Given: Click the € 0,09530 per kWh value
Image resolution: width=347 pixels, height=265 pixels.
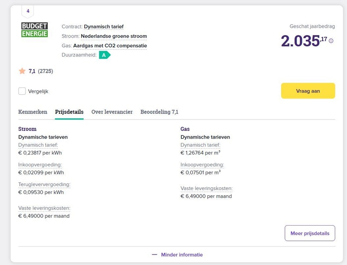Looking at the screenshot, I should pyautogui.click(x=41, y=192).
